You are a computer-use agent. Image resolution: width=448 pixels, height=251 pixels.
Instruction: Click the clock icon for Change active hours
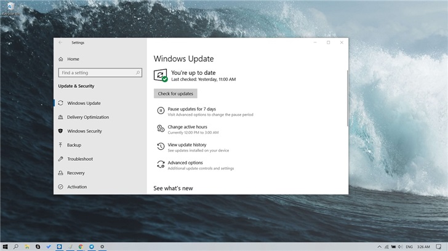point(161,129)
